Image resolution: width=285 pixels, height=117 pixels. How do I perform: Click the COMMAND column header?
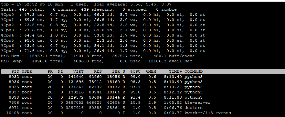coord(193,71)
